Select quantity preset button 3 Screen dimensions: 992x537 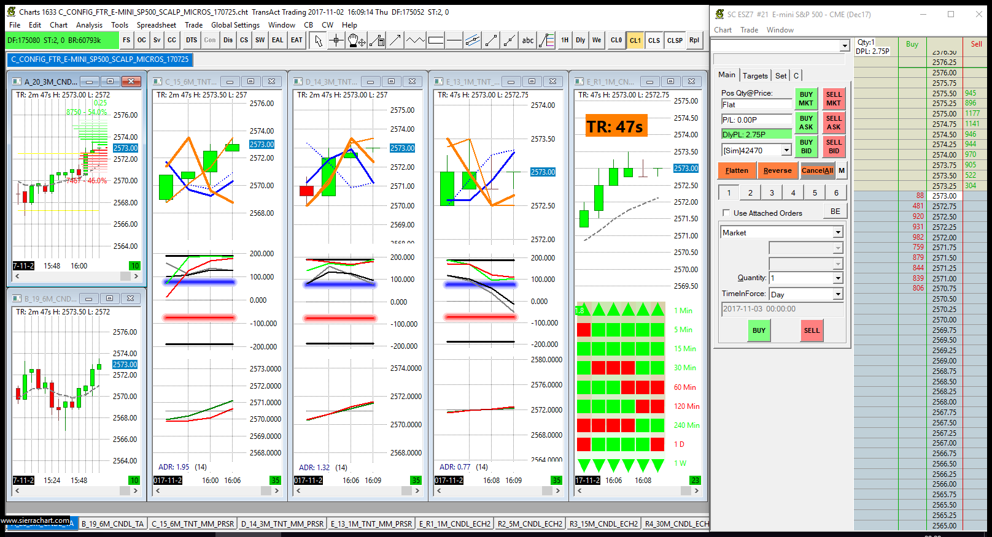pos(772,193)
